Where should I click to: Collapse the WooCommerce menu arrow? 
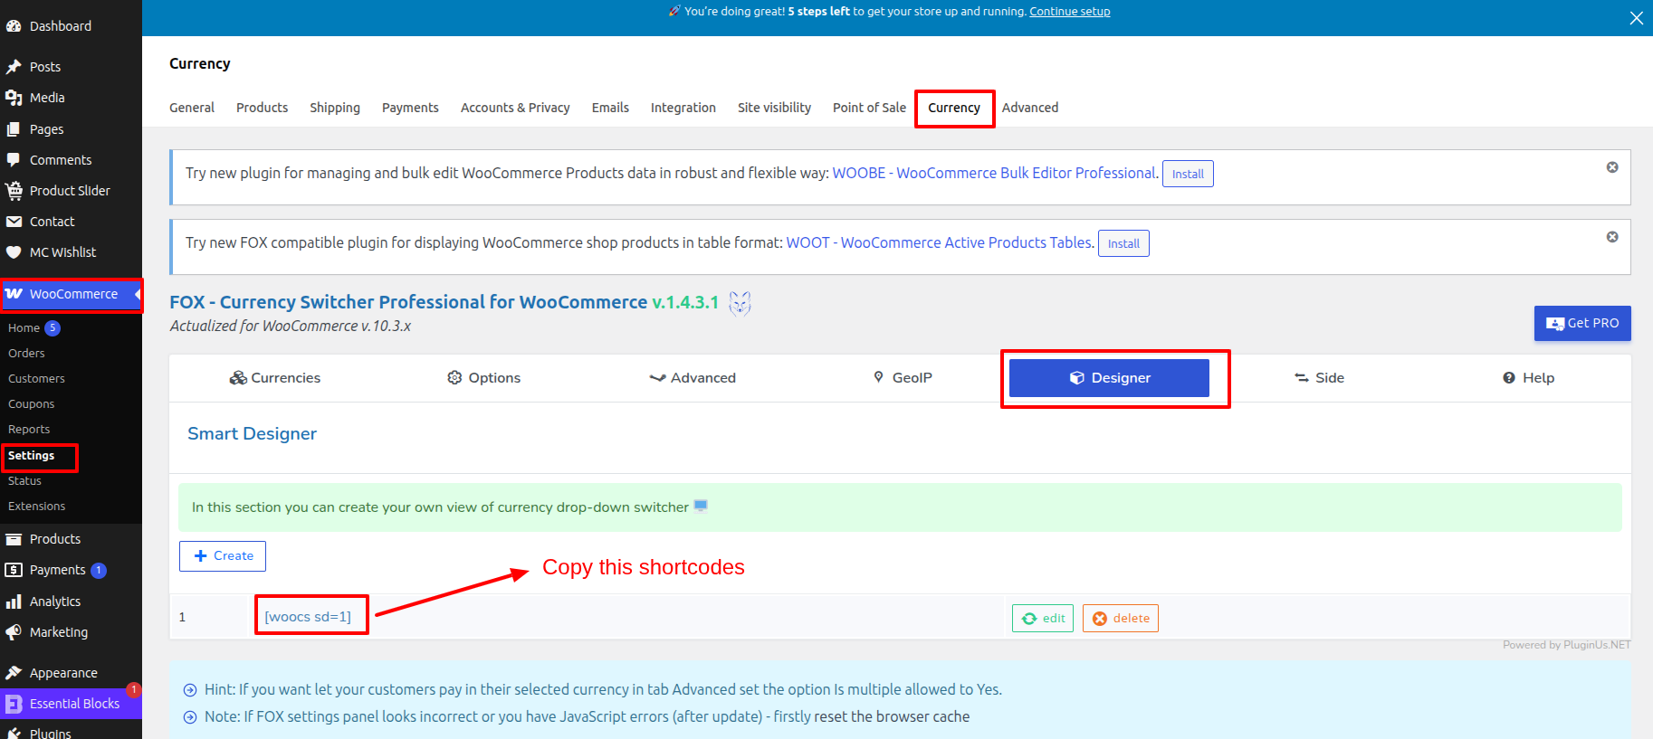click(137, 294)
